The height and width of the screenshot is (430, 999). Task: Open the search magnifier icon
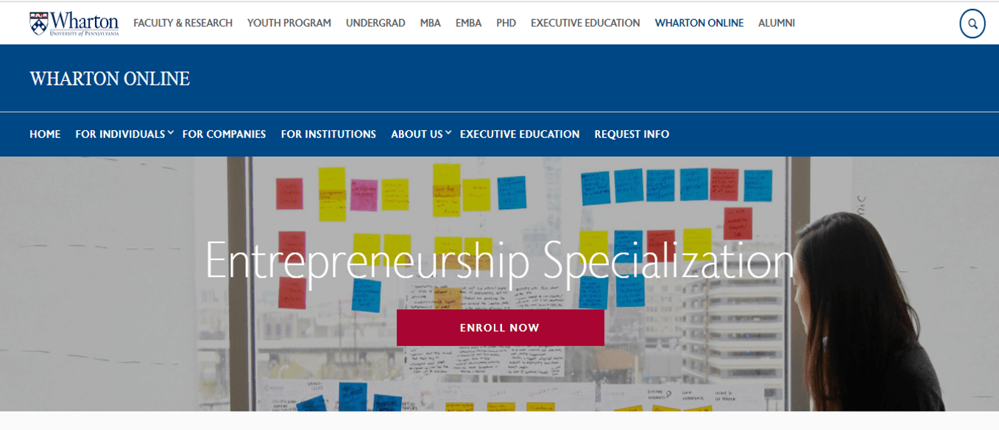click(972, 24)
